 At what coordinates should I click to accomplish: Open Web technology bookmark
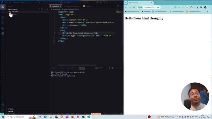[x=132, y=12]
